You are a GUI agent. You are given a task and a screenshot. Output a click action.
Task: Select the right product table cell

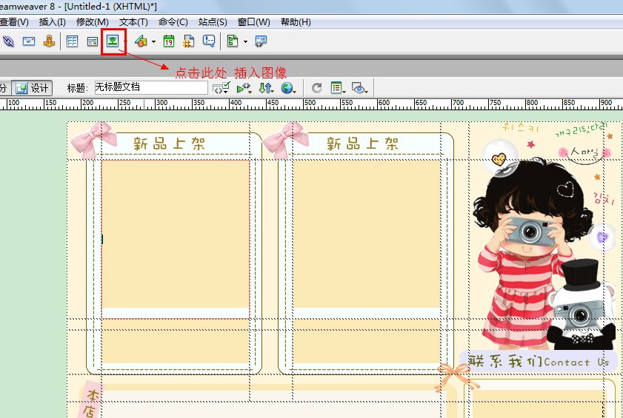[x=367, y=239]
